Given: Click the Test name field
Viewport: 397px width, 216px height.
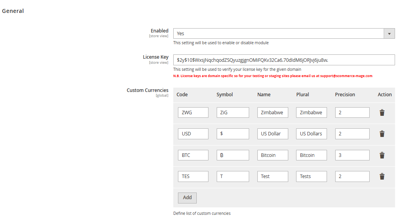Looking at the screenshot, I should [273, 176].
